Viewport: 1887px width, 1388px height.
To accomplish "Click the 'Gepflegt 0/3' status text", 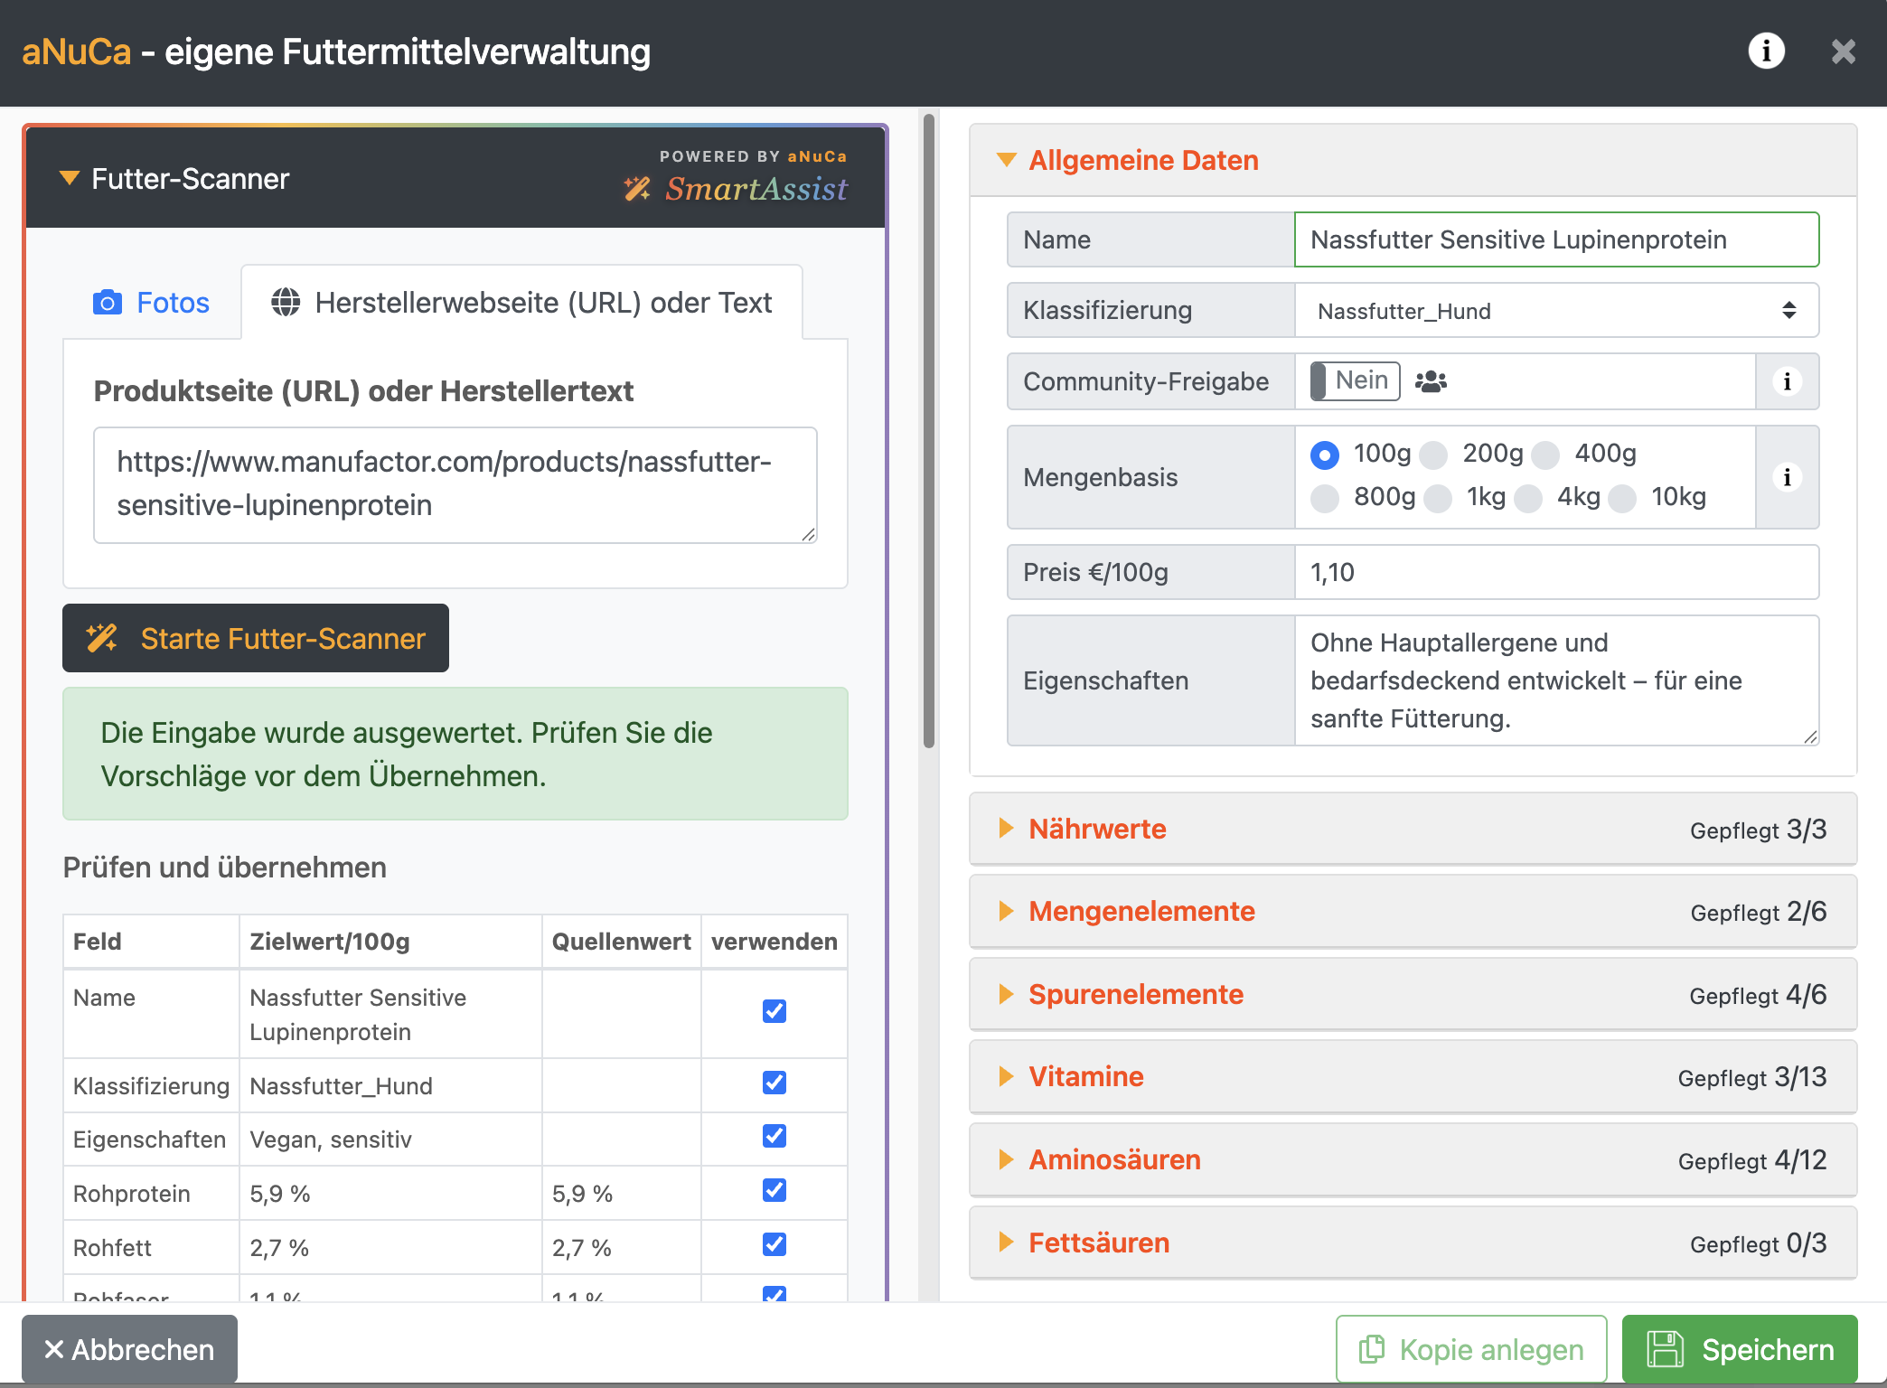I will 1758,1243.
